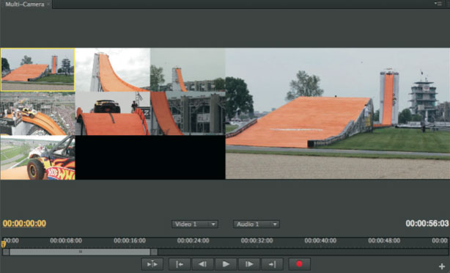450x273 pixels.
Task: Click the time ruler at 00:00:24:00
Action: [x=193, y=241]
